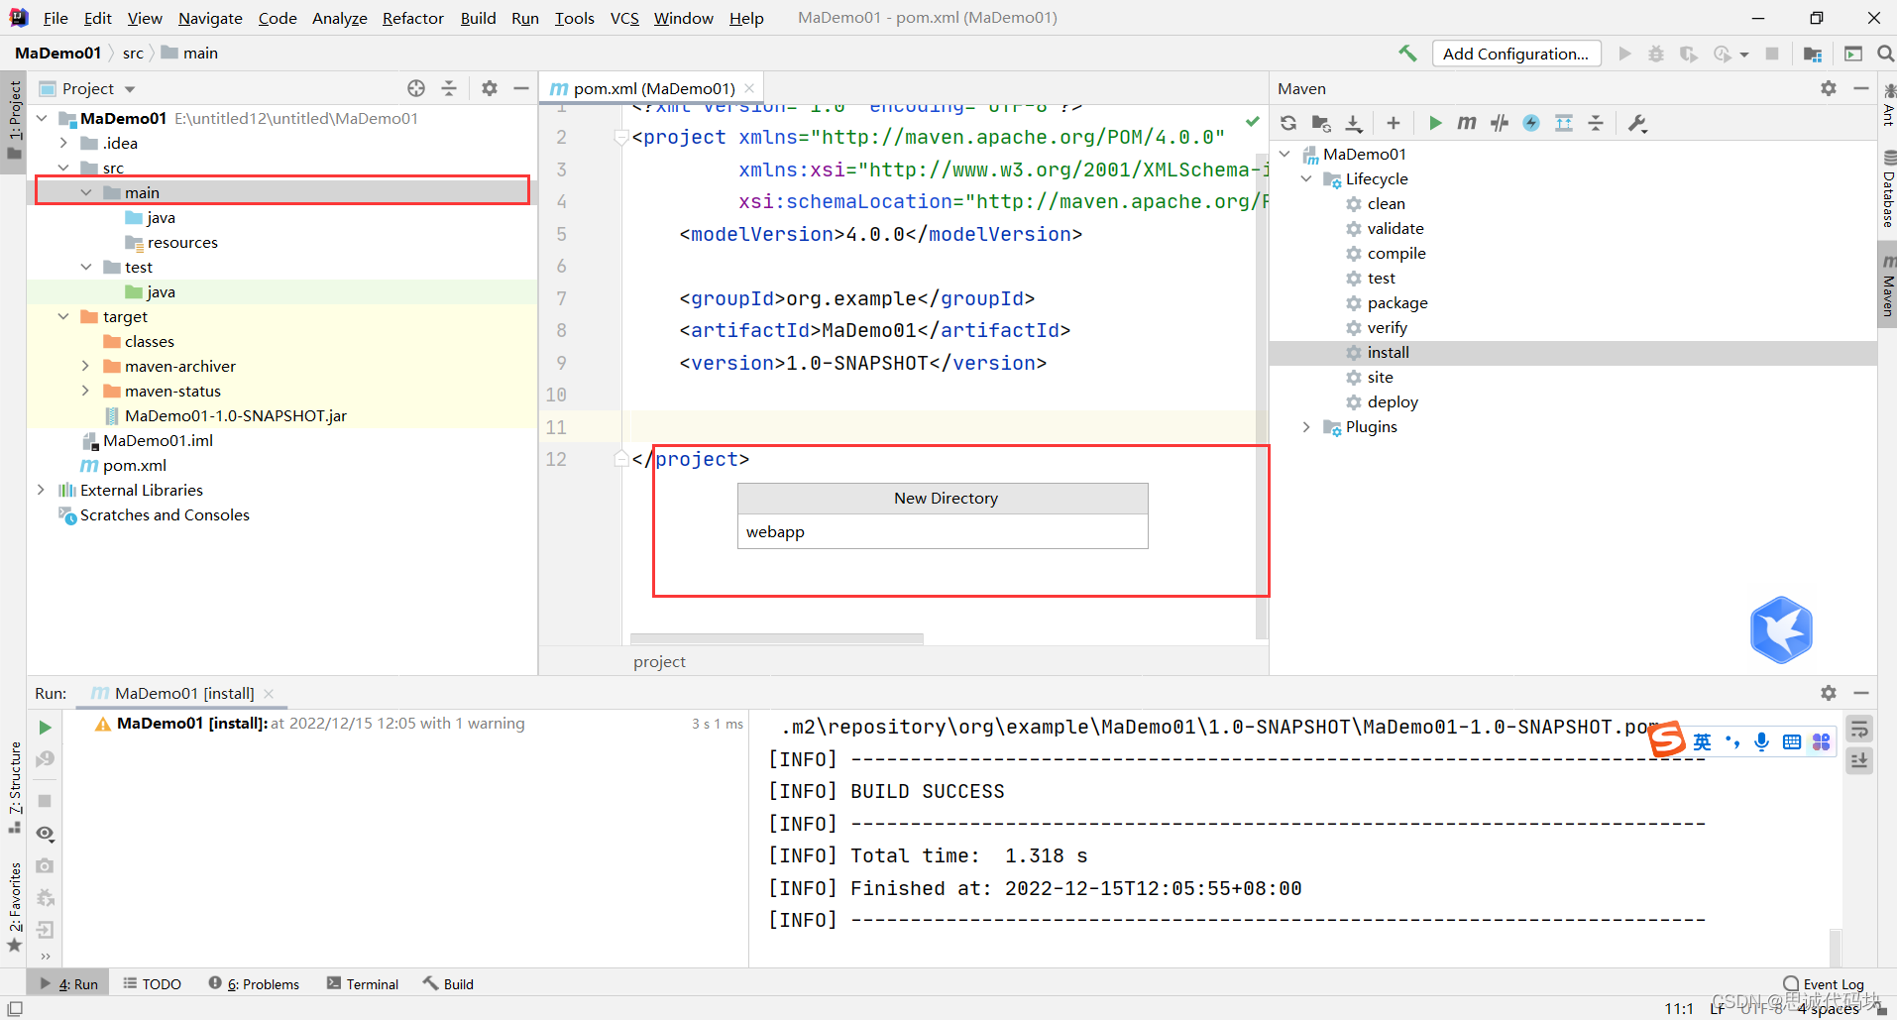Click Add Configuration button

tap(1516, 54)
